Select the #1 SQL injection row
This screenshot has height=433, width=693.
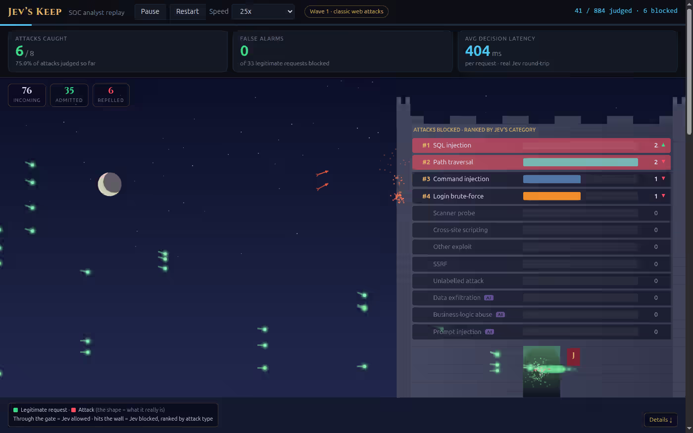coord(542,145)
